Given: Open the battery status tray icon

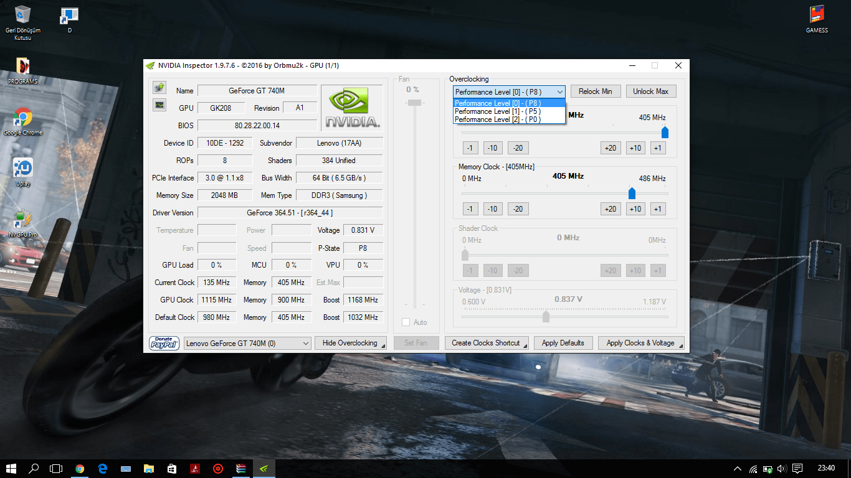Looking at the screenshot, I should point(768,469).
